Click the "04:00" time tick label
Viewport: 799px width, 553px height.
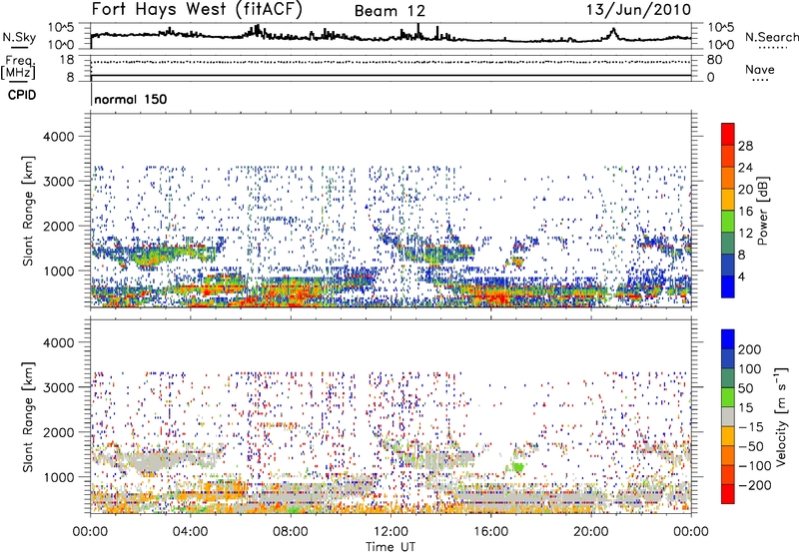tap(190, 532)
